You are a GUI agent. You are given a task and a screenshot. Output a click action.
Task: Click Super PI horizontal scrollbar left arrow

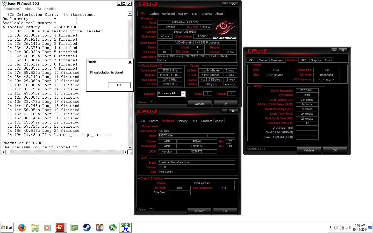4,152
